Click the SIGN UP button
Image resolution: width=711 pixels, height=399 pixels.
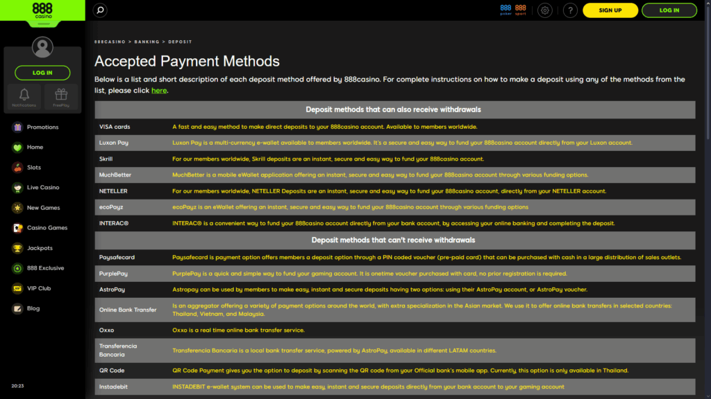click(610, 10)
